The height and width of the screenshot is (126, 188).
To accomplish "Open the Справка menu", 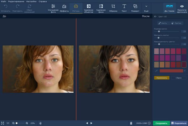I will 43,2.
